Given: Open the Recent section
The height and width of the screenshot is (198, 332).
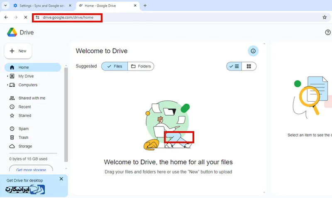Looking at the screenshot, I should 24,107.
